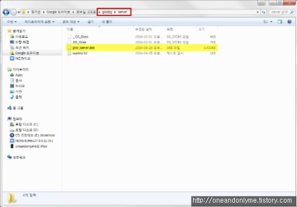The image size is (297, 207).
Task: Open the address bar history dropdown arrow
Action: tap(257, 12)
